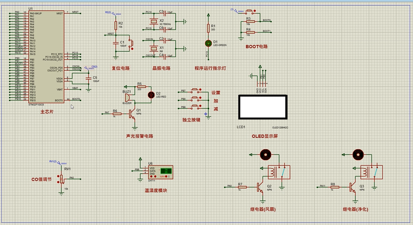Click red LED D2

click(151, 95)
